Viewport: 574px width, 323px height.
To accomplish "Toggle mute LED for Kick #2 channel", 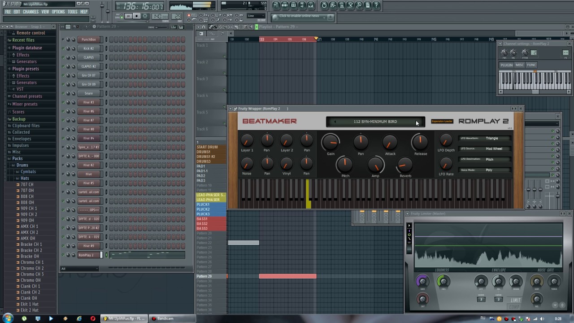I will 63,48.
